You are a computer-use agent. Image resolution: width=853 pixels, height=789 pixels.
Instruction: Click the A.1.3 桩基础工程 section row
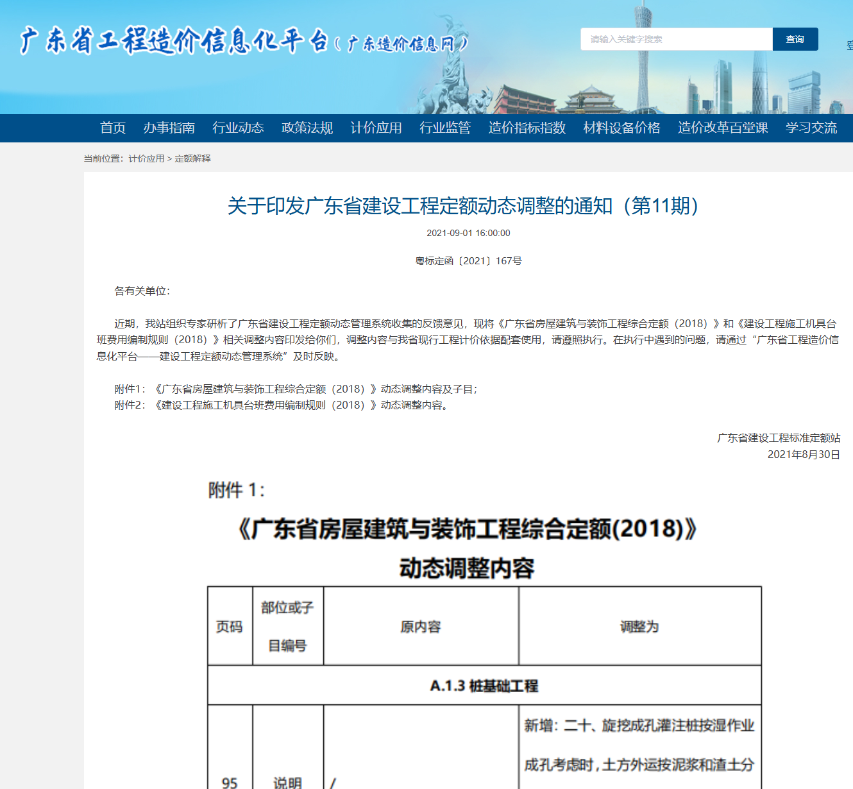pos(484,686)
